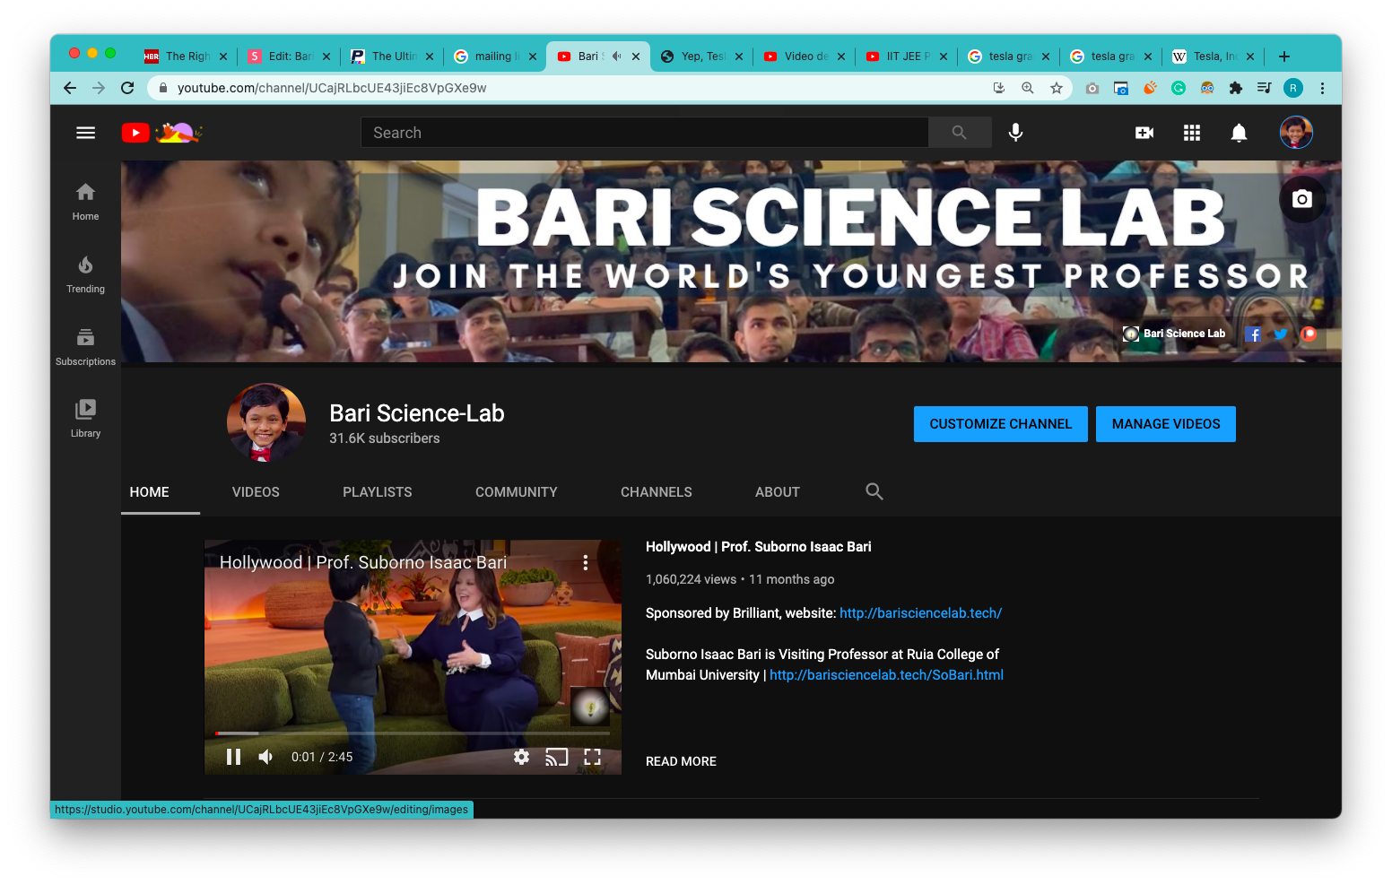Open Chrome three-dot menu

[1322, 88]
